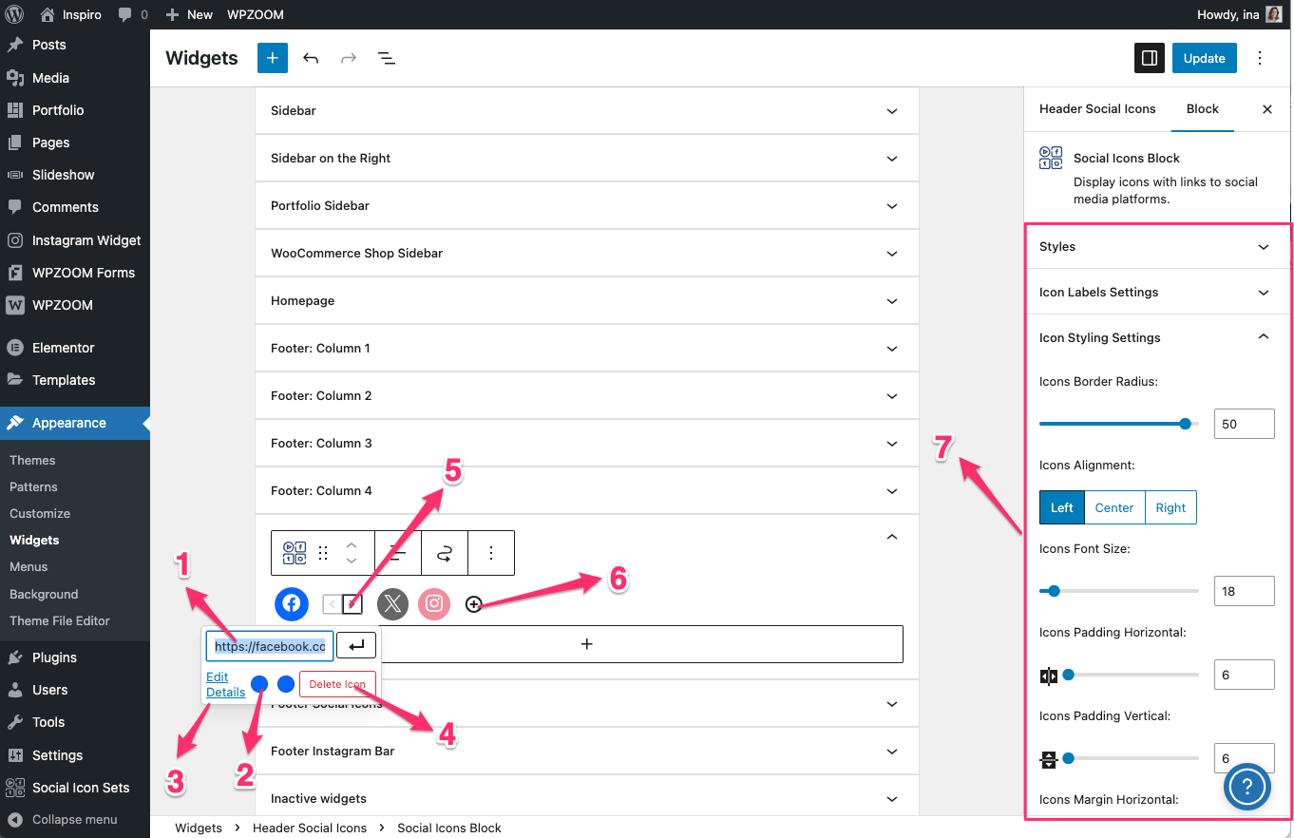Toggle the settings sidebar panel
This screenshot has width=1294, height=838.
click(1149, 58)
